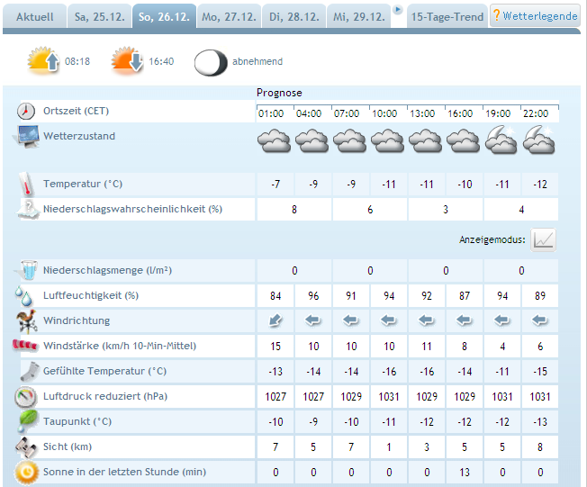Click precipitation probability value 8
This screenshot has width=587, height=487.
tap(294, 209)
